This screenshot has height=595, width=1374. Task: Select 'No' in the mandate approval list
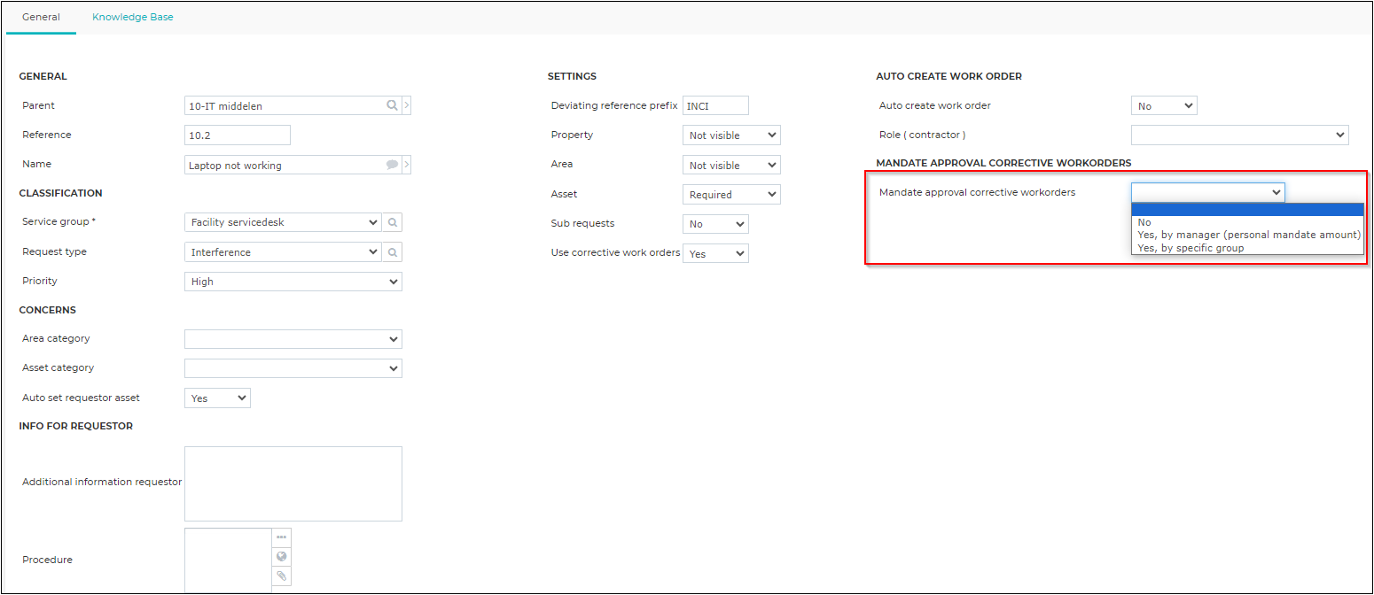click(x=1247, y=222)
